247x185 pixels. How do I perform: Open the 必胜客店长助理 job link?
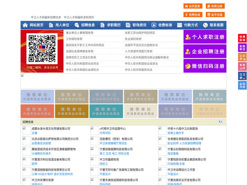pyautogui.click(x=41, y=143)
